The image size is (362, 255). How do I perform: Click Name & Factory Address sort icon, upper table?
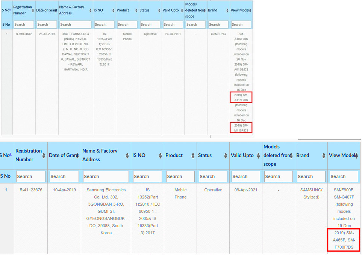click(91, 11)
